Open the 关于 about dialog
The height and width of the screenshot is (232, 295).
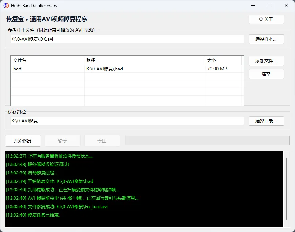coord(266,19)
